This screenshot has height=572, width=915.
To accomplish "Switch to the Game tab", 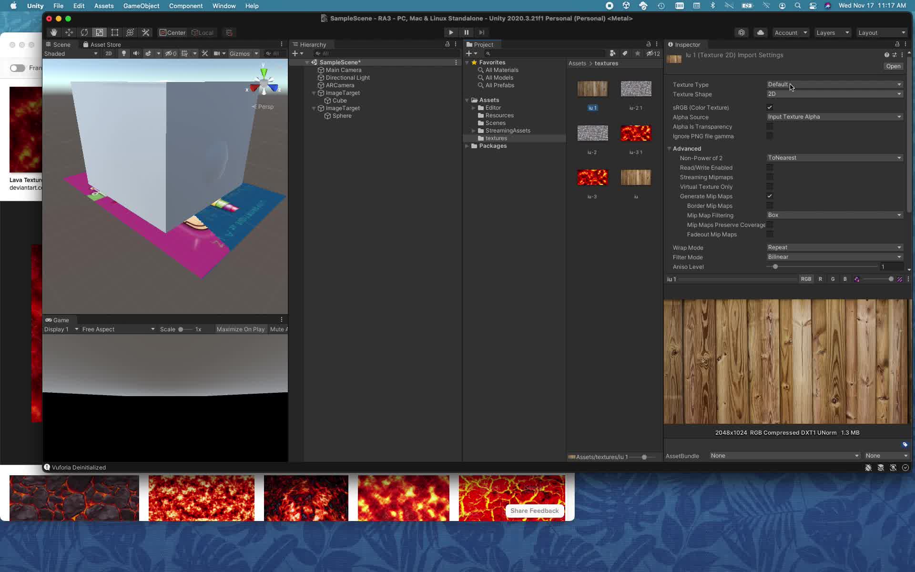I will coord(57,320).
